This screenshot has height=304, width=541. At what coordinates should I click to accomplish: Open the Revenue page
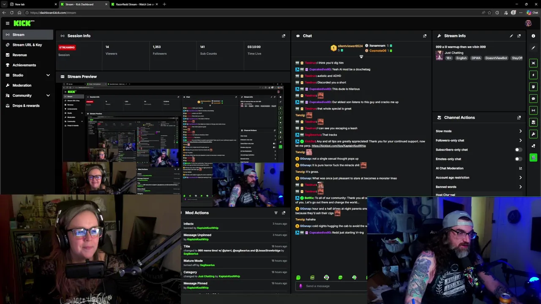(27, 55)
